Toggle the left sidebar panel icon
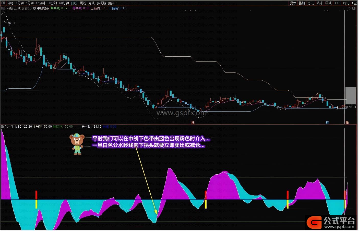 pos(3,3)
